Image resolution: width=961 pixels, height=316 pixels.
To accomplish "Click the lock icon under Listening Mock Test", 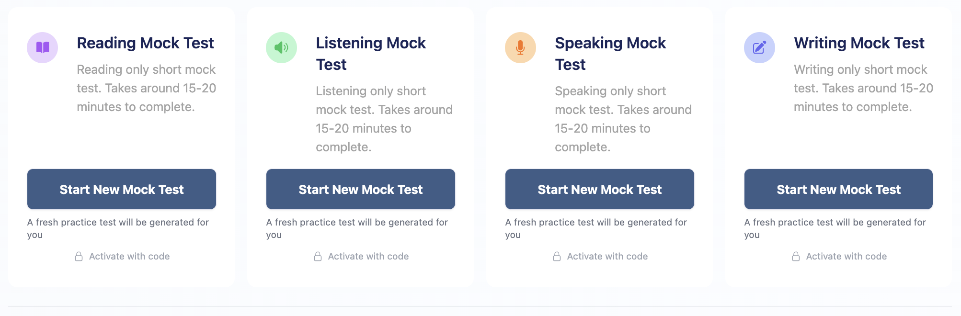I will [x=318, y=256].
